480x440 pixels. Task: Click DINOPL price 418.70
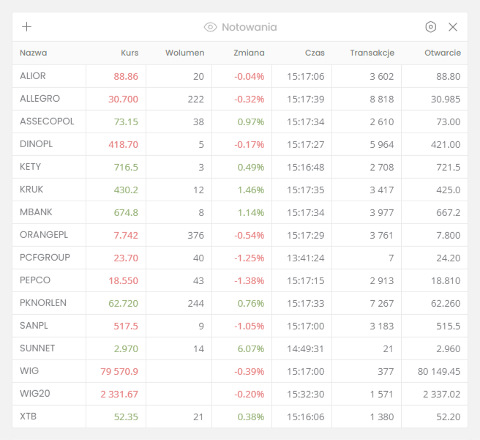[x=124, y=144]
